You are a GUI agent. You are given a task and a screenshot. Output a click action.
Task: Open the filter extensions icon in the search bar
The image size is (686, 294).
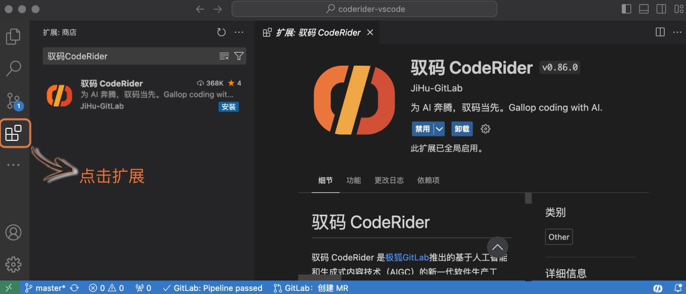point(239,56)
